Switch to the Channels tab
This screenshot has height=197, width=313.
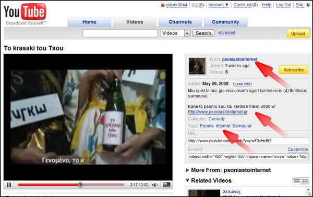pyautogui.click(x=180, y=22)
